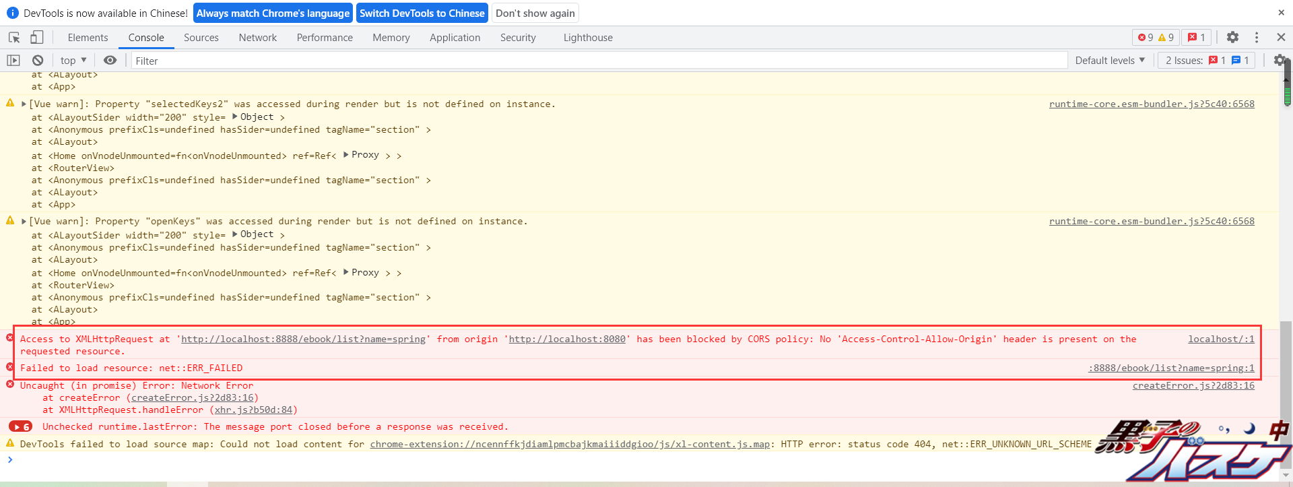Open the three-dot customize DevTools menu

click(x=1257, y=38)
